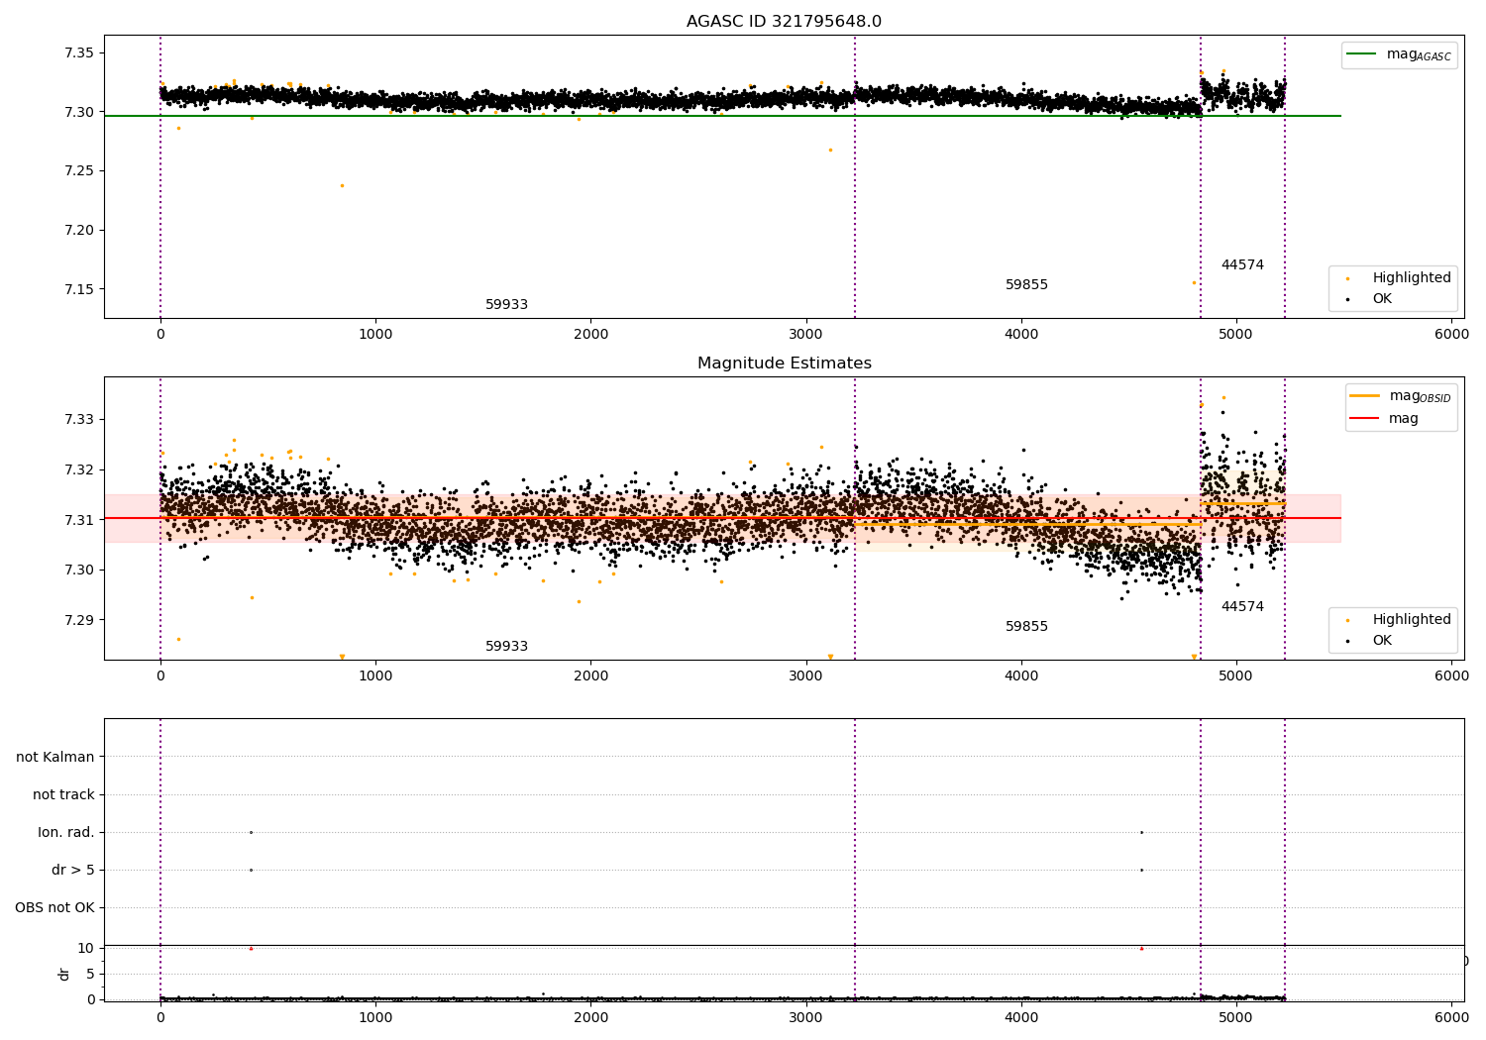1486x1040 pixels.
Task: Click the 10 tick on the dr axis
Action: [x=86, y=948]
